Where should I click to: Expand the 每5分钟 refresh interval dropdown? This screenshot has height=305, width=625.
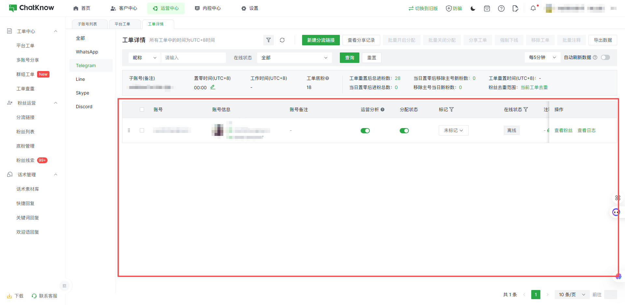tap(542, 57)
